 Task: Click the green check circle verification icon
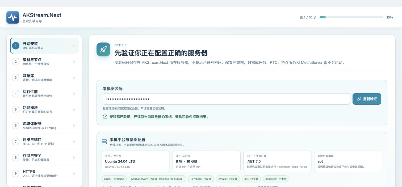(105, 117)
